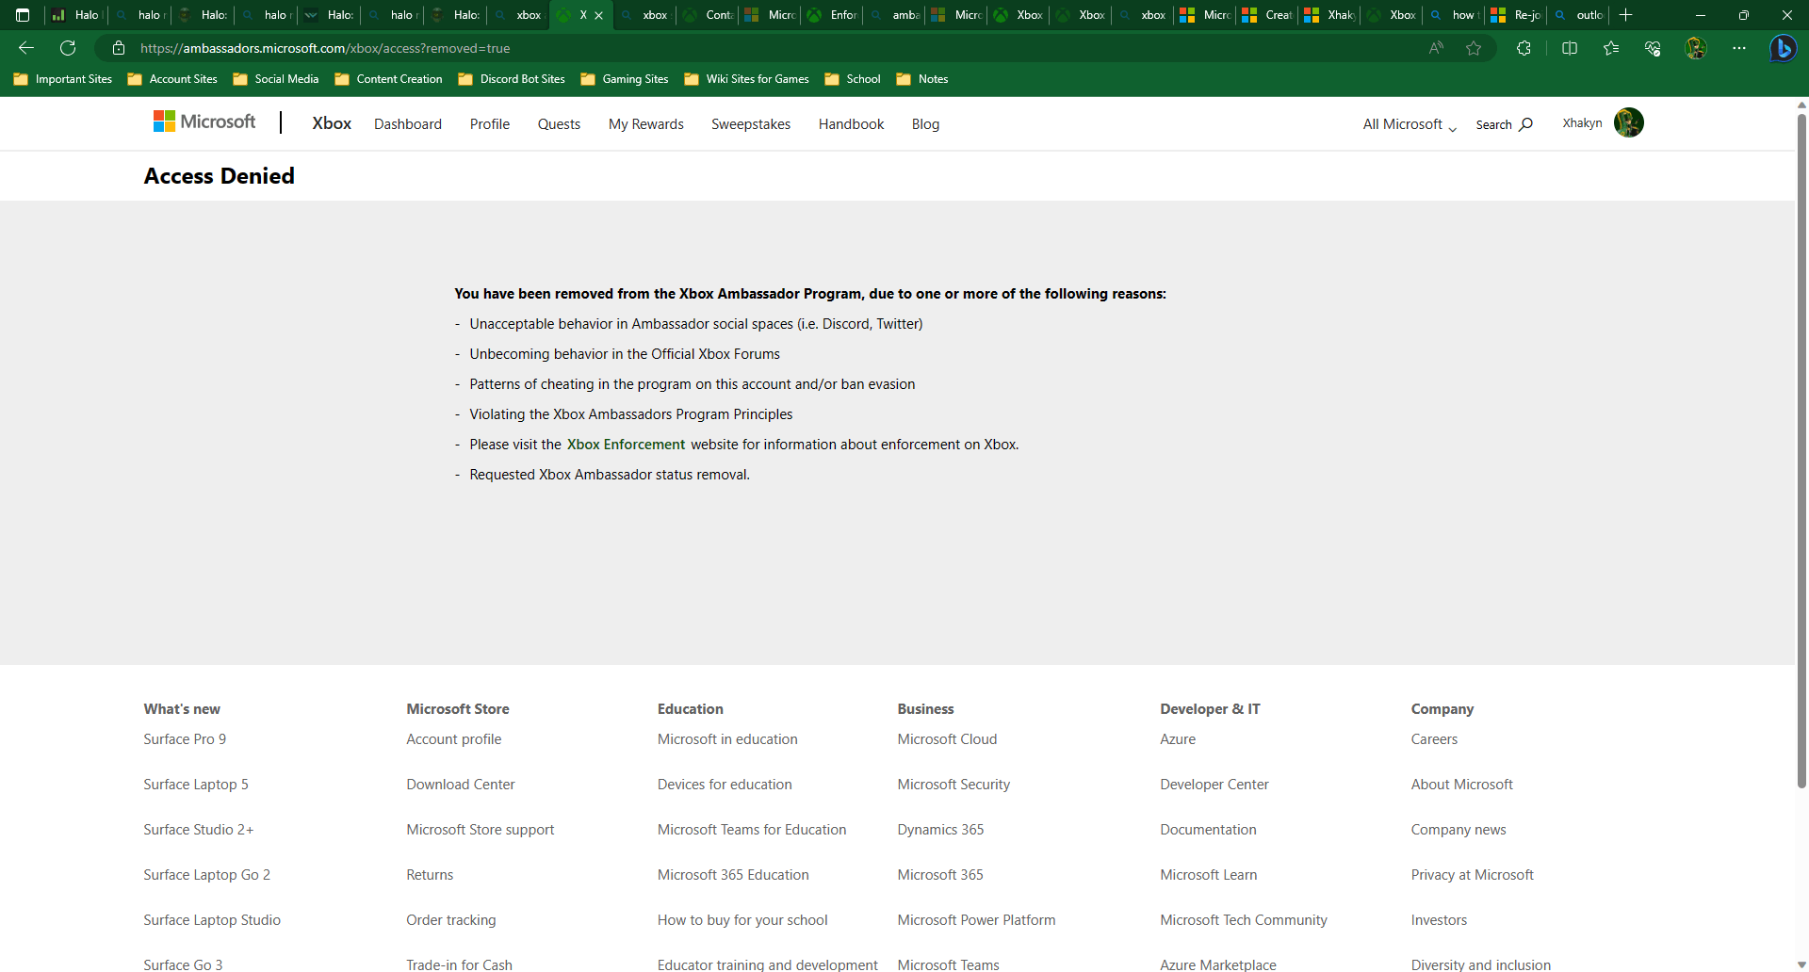Open the Favorites list icon
This screenshot has height=972, width=1809.
1611,48
